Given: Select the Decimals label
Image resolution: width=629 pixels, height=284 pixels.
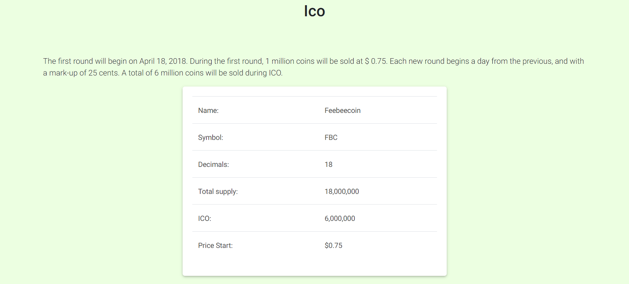Looking at the screenshot, I should click(x=214, y=165).
